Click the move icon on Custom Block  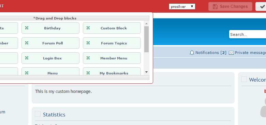click(88, 28)
